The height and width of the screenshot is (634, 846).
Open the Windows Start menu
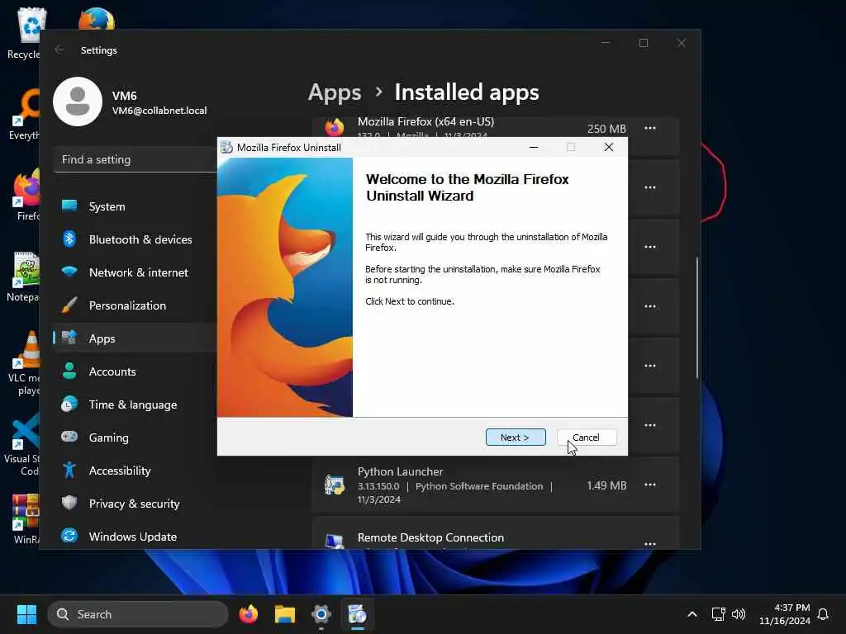[26, 614]
